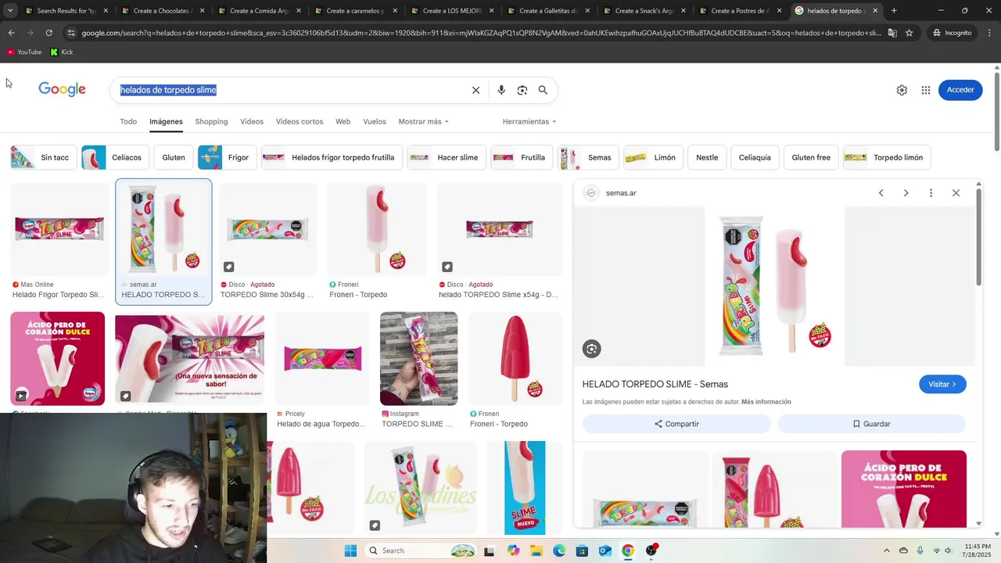Expand the Herramientas dropdown

(x=529, y=121)
